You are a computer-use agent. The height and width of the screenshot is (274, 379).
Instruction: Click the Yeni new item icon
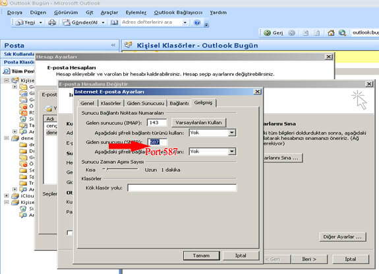point(19,22)
